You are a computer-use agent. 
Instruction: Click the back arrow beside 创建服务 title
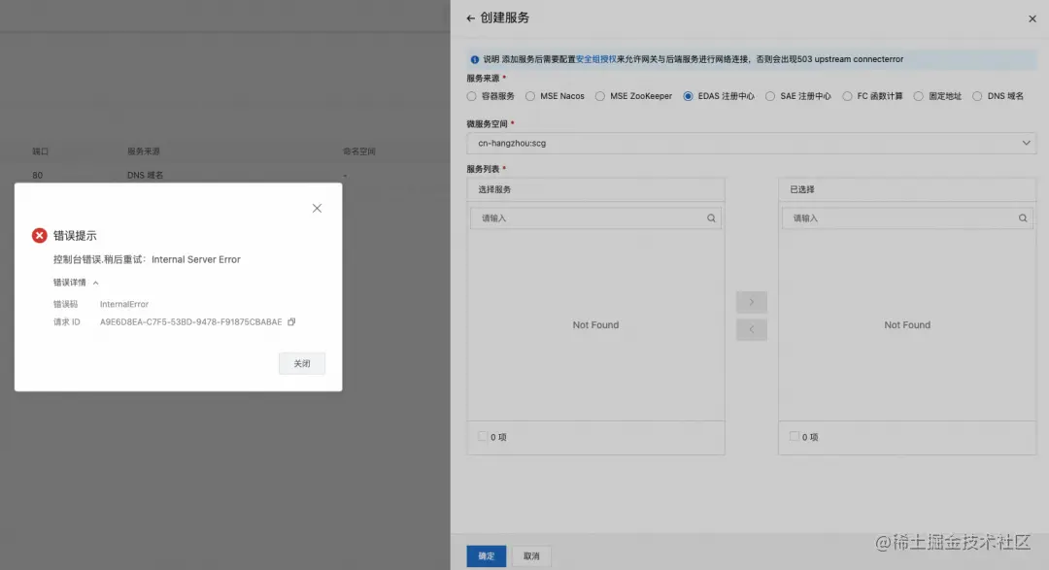(470, 17)
